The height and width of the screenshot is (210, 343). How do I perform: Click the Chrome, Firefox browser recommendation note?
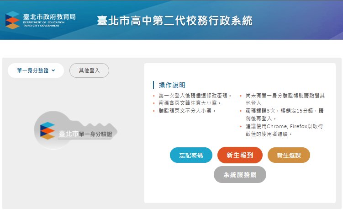click(285, 130)
